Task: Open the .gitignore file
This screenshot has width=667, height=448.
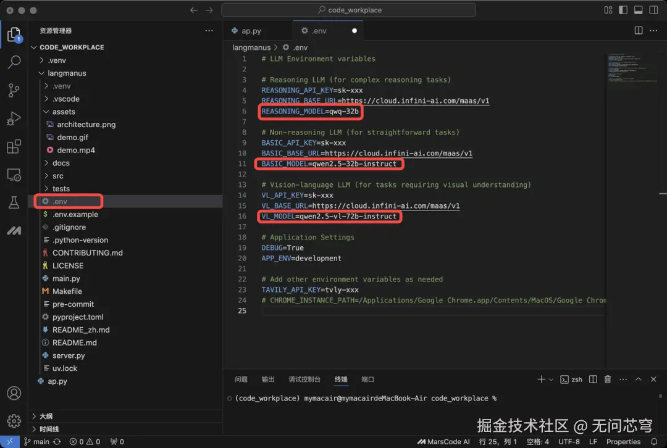Action: click(69, 227)
